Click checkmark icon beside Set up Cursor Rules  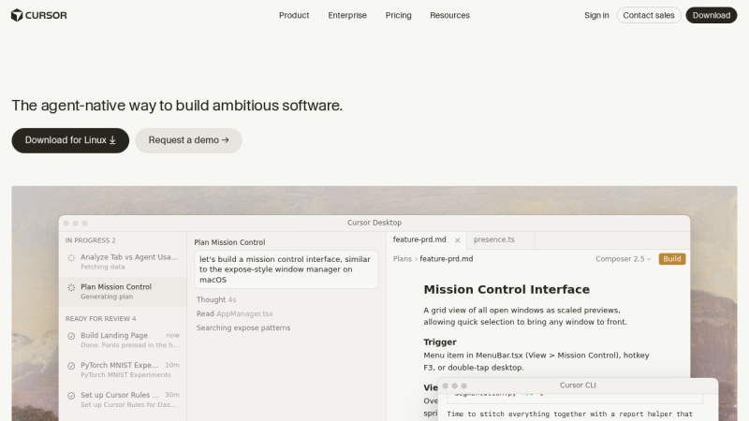[x=71, y=396]
